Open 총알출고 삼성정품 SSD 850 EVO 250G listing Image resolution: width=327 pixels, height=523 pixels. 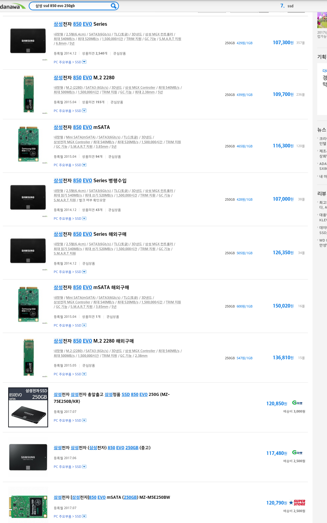[x=112, y=398]
